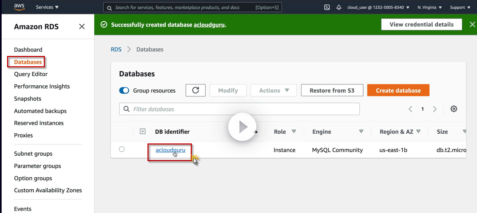Select the acloudguru row radio button

122,149
